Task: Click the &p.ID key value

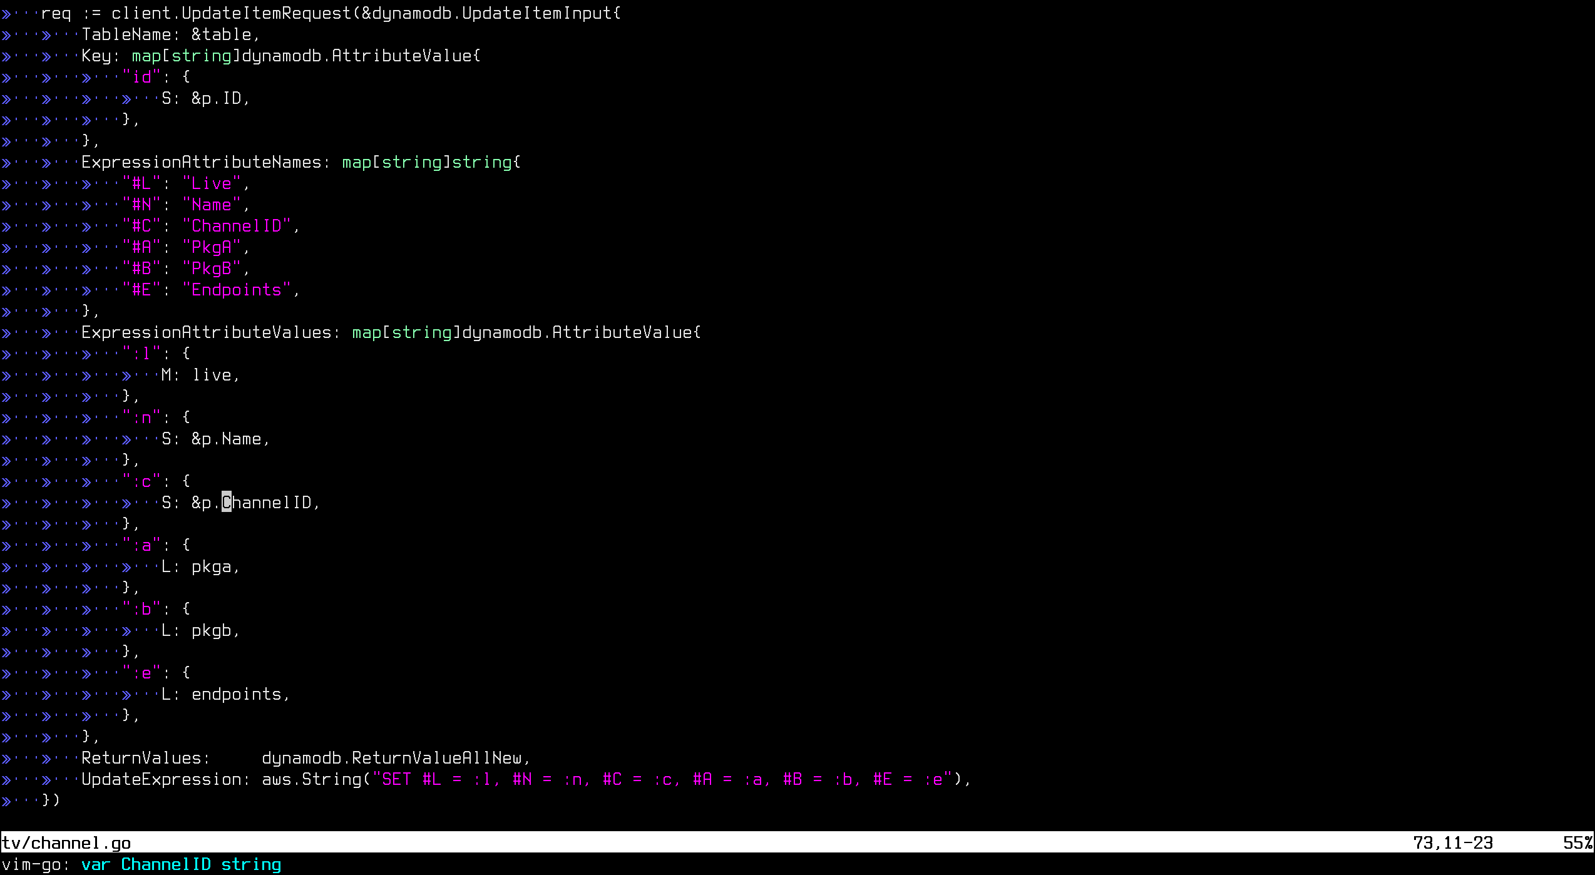Action: tap(216, 98)
